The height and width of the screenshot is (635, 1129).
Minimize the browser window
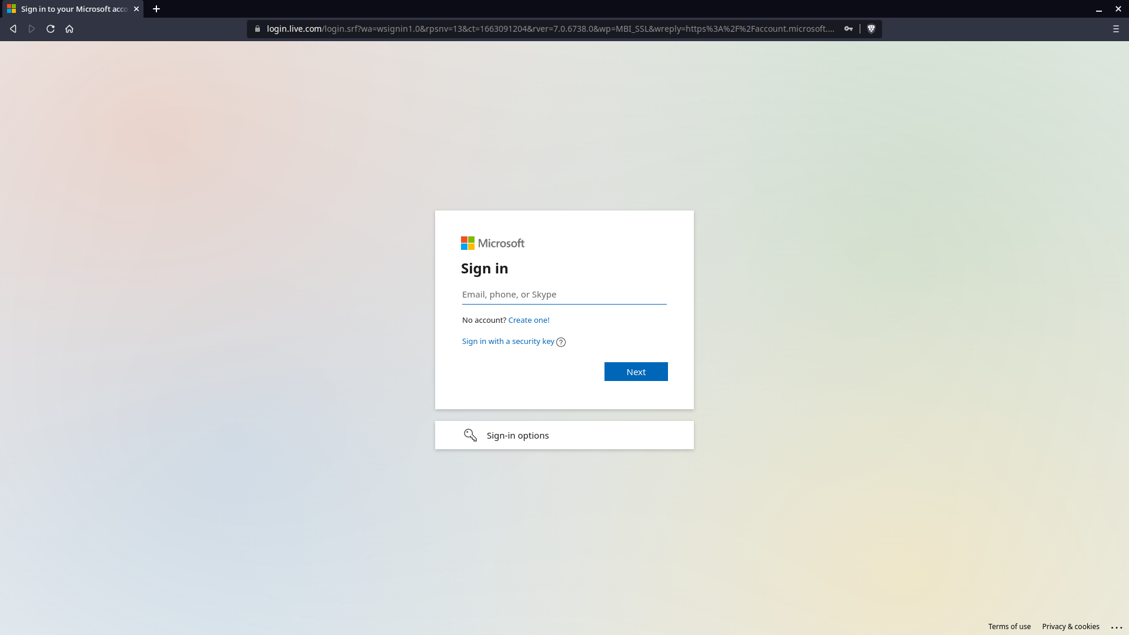(1098, 9)
